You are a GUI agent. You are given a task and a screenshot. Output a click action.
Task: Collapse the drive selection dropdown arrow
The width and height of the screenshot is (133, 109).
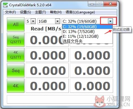tap(110, 21)
